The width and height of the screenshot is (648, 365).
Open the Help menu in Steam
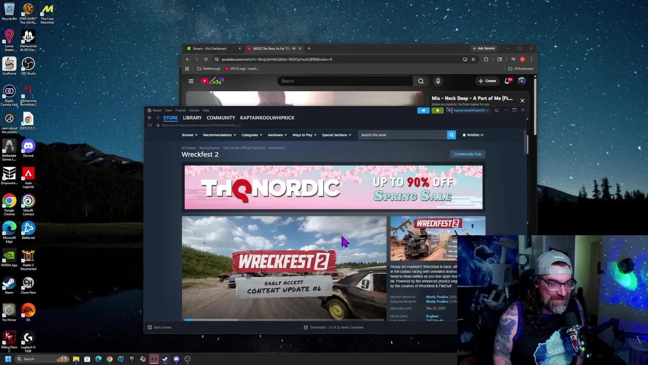coord(206,110)
